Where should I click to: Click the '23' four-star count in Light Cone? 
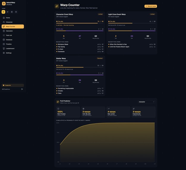(132, 36)
